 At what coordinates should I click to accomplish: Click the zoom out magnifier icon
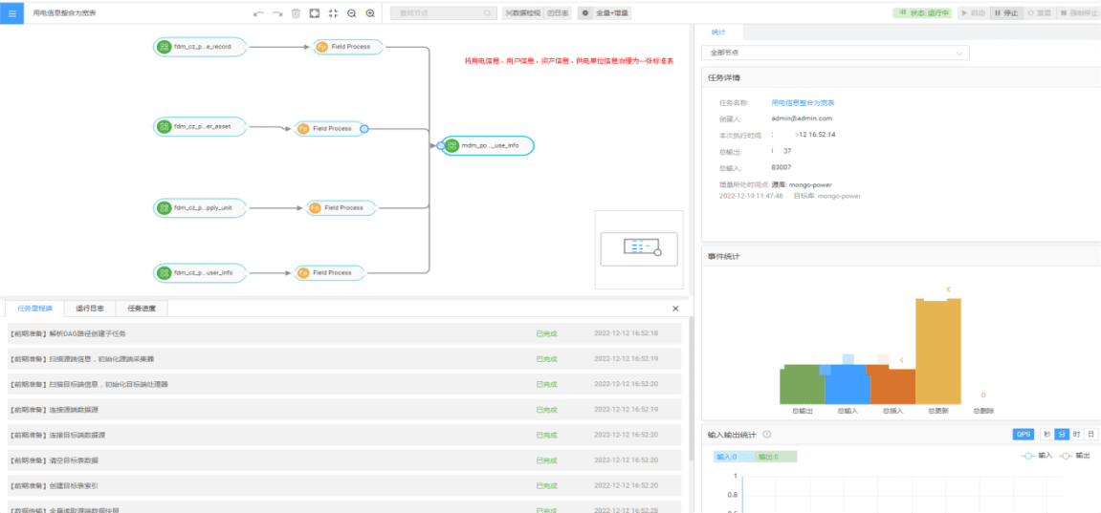(x=351, y=13)
